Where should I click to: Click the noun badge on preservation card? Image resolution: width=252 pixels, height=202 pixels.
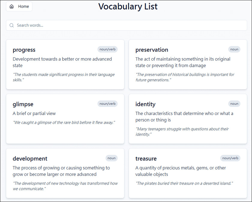234,49
